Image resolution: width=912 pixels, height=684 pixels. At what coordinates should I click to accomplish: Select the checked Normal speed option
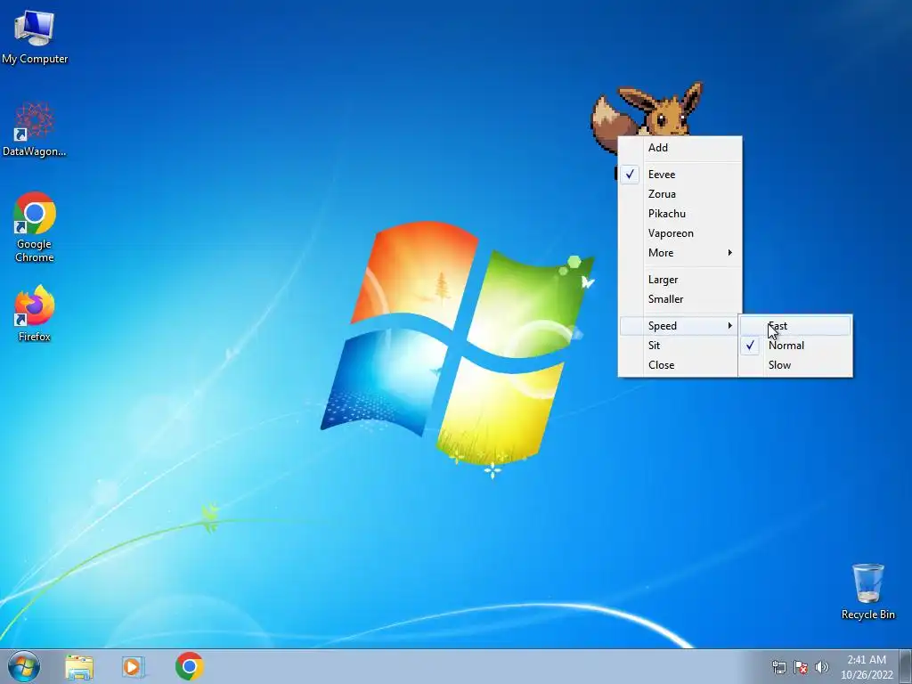coord(795,346)
